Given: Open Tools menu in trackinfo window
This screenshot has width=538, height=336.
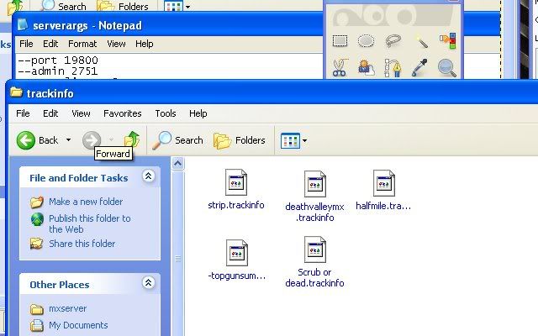Looking at the screenshot, I should pyautogui.click(x=166, y=113).
